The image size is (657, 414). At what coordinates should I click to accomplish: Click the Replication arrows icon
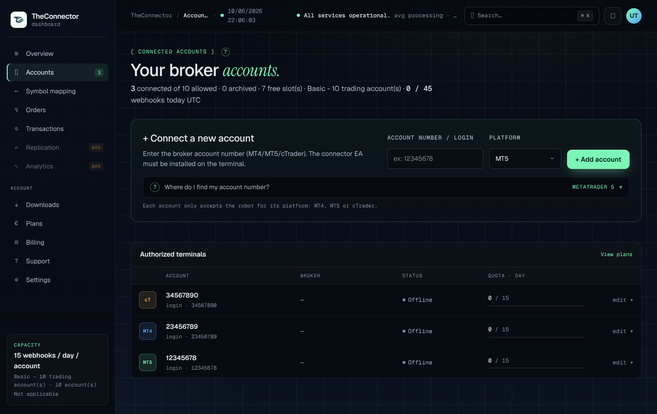tap(16, 147)
